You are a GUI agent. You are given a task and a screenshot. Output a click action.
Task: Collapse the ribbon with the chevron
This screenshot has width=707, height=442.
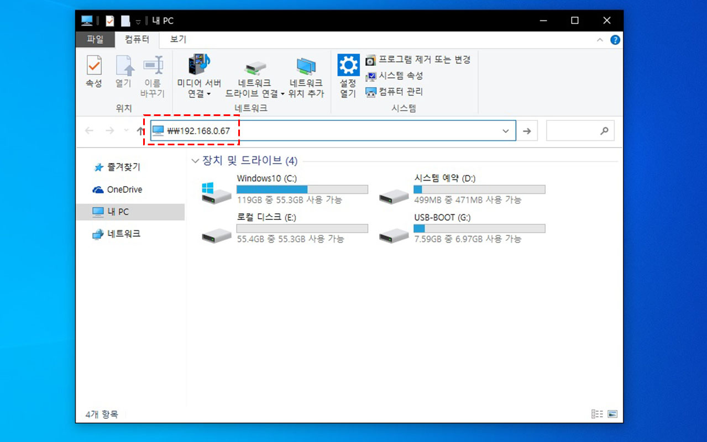[600, 40]
